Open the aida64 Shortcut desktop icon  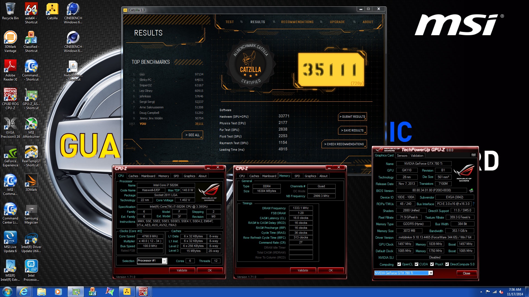point(31,13)
